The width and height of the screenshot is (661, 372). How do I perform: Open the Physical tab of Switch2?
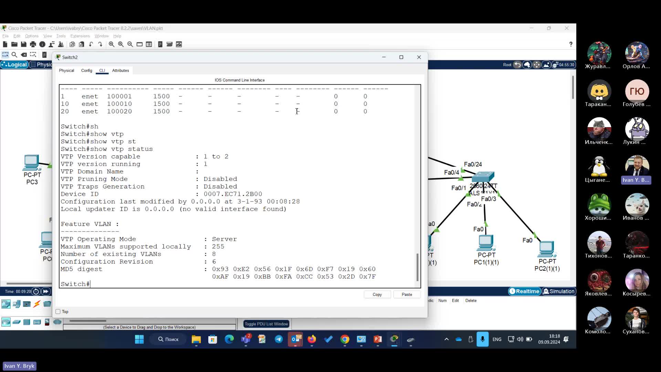(66, 70)
